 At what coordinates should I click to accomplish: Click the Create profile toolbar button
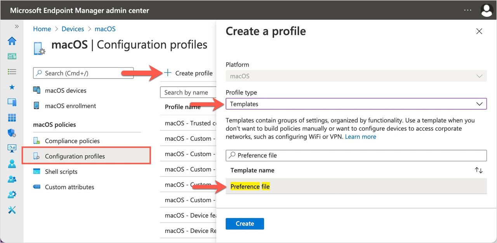click(x=189, y=73)
